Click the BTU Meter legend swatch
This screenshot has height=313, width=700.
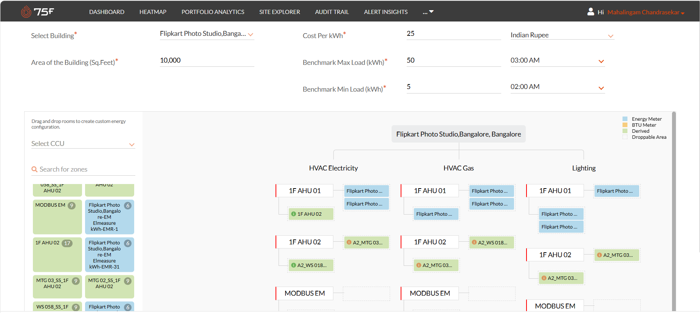click(x=625, y=125)
